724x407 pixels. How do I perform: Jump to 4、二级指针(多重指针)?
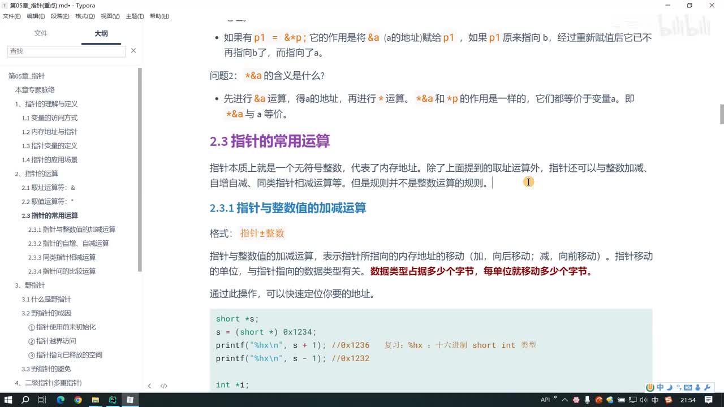click(x=48, y=383)
